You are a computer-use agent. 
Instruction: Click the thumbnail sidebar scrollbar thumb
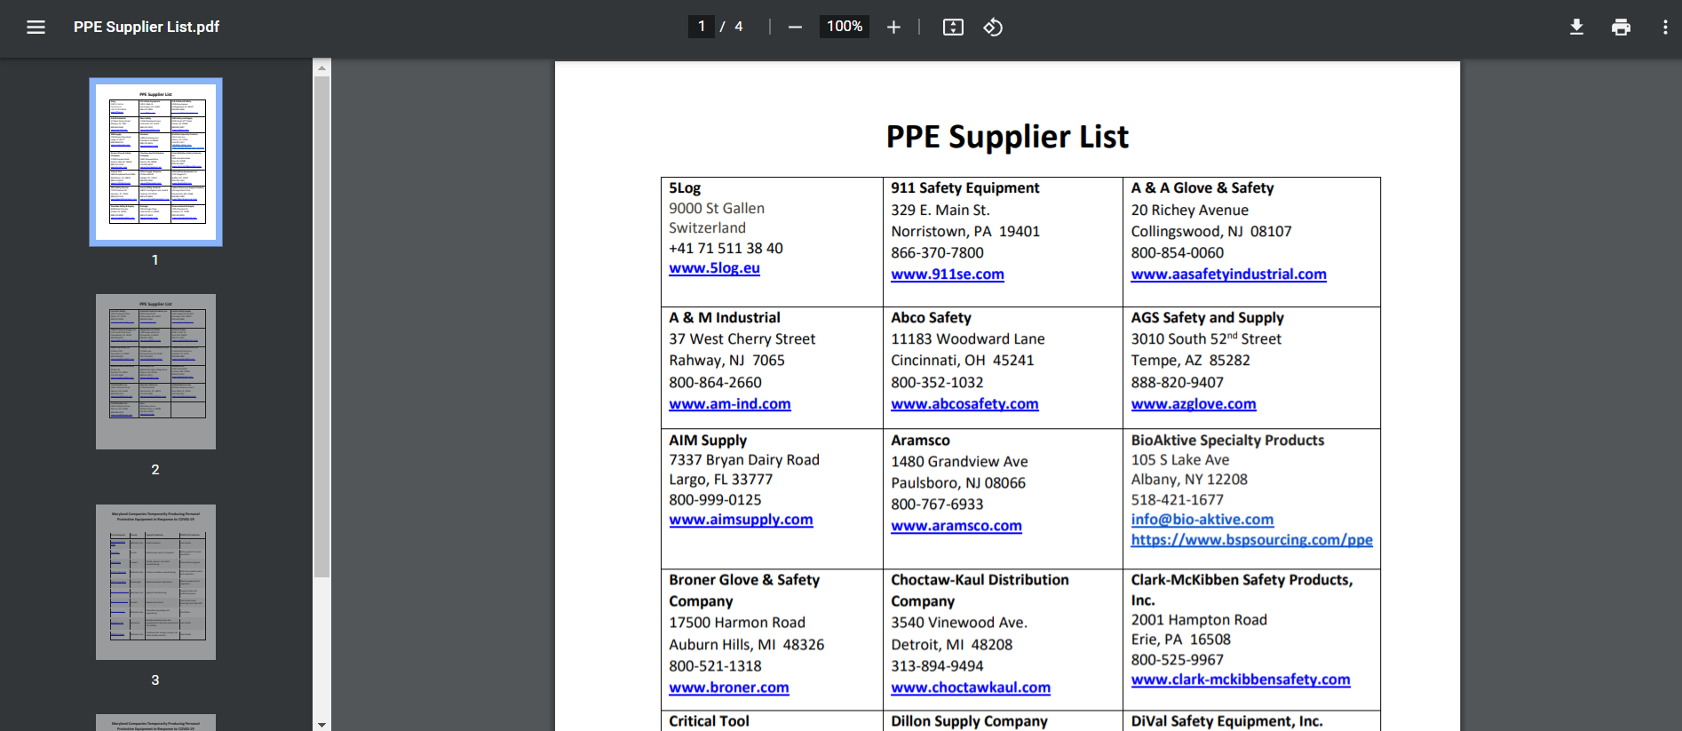(321, 327)
